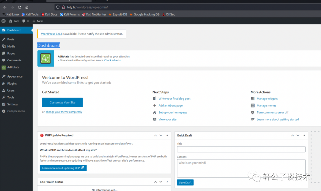Click the write post pencil icon
321x191 pixels.
click(155, 99)
